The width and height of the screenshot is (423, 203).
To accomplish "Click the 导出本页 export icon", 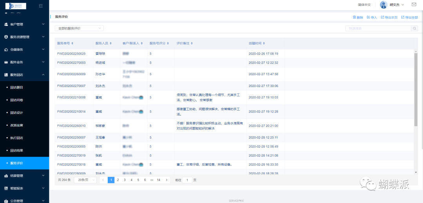I will coord(383,17).
